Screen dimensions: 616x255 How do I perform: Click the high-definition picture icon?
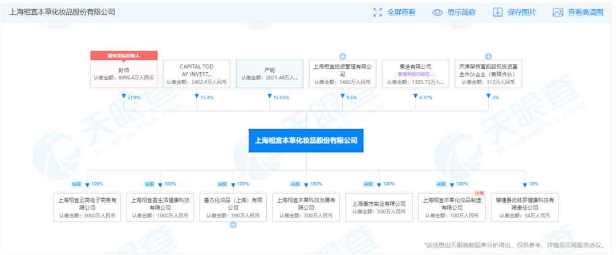558,12
